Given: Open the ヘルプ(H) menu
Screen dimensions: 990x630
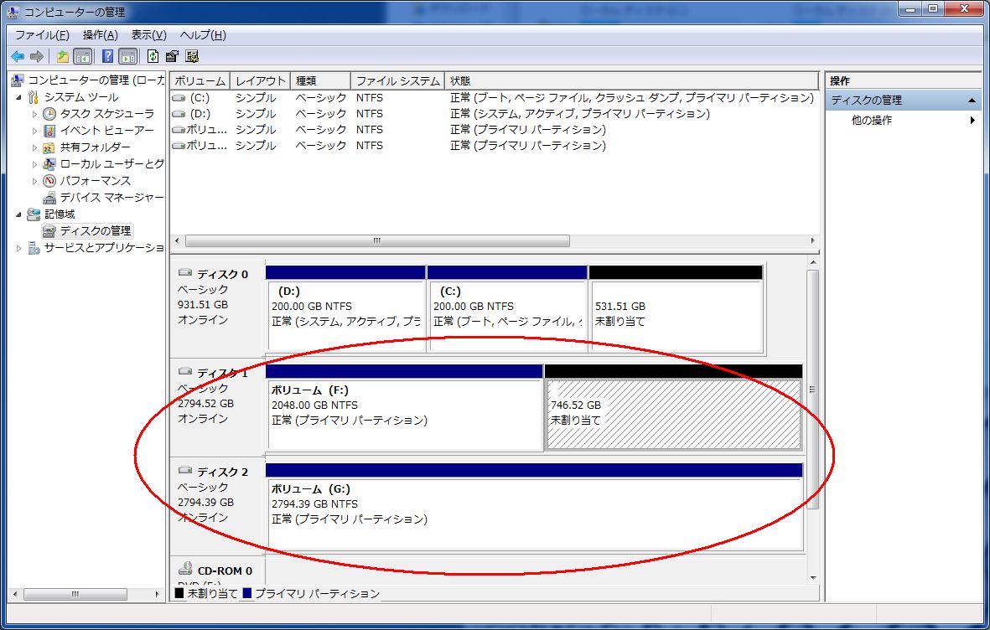Looking at the screenshot, I should pyautogui.click(x=203, y=35).
